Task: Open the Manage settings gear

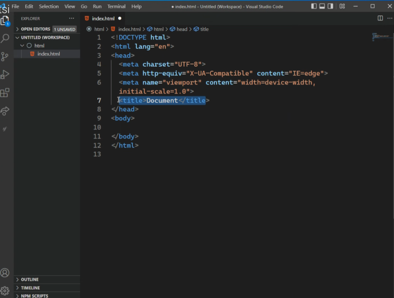Action: pyautogui.click(x=5, y=290)
